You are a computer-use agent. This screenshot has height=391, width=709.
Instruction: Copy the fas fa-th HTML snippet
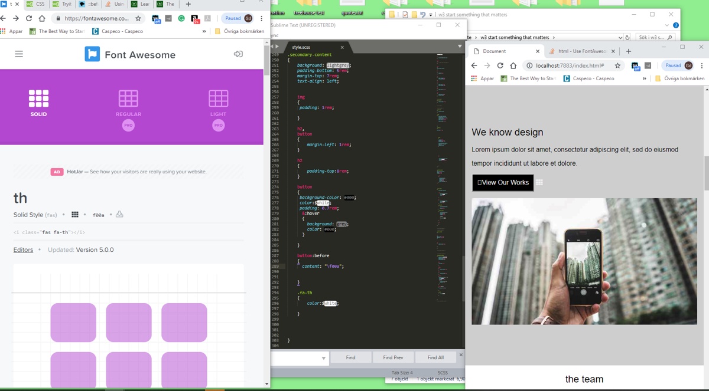[49, 232]
